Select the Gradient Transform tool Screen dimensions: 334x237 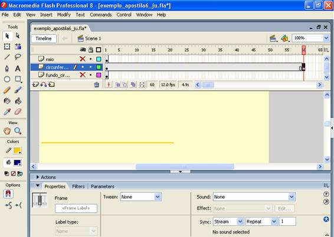[x=18, y=47]
